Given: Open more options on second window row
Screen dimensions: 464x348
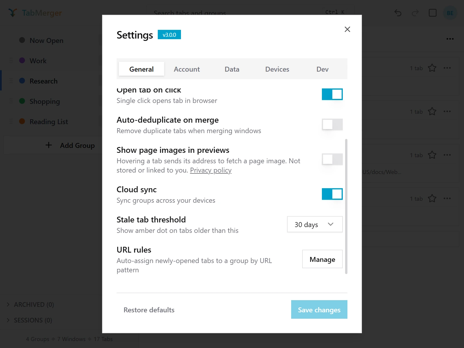Looking at the screenshot, I should pyautogui.click(x=447, y=111).
